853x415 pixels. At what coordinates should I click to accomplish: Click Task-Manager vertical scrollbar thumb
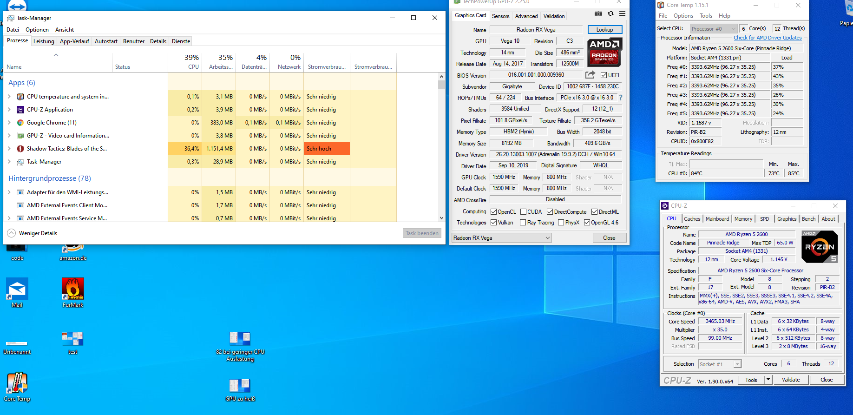(x=442, y=85)
